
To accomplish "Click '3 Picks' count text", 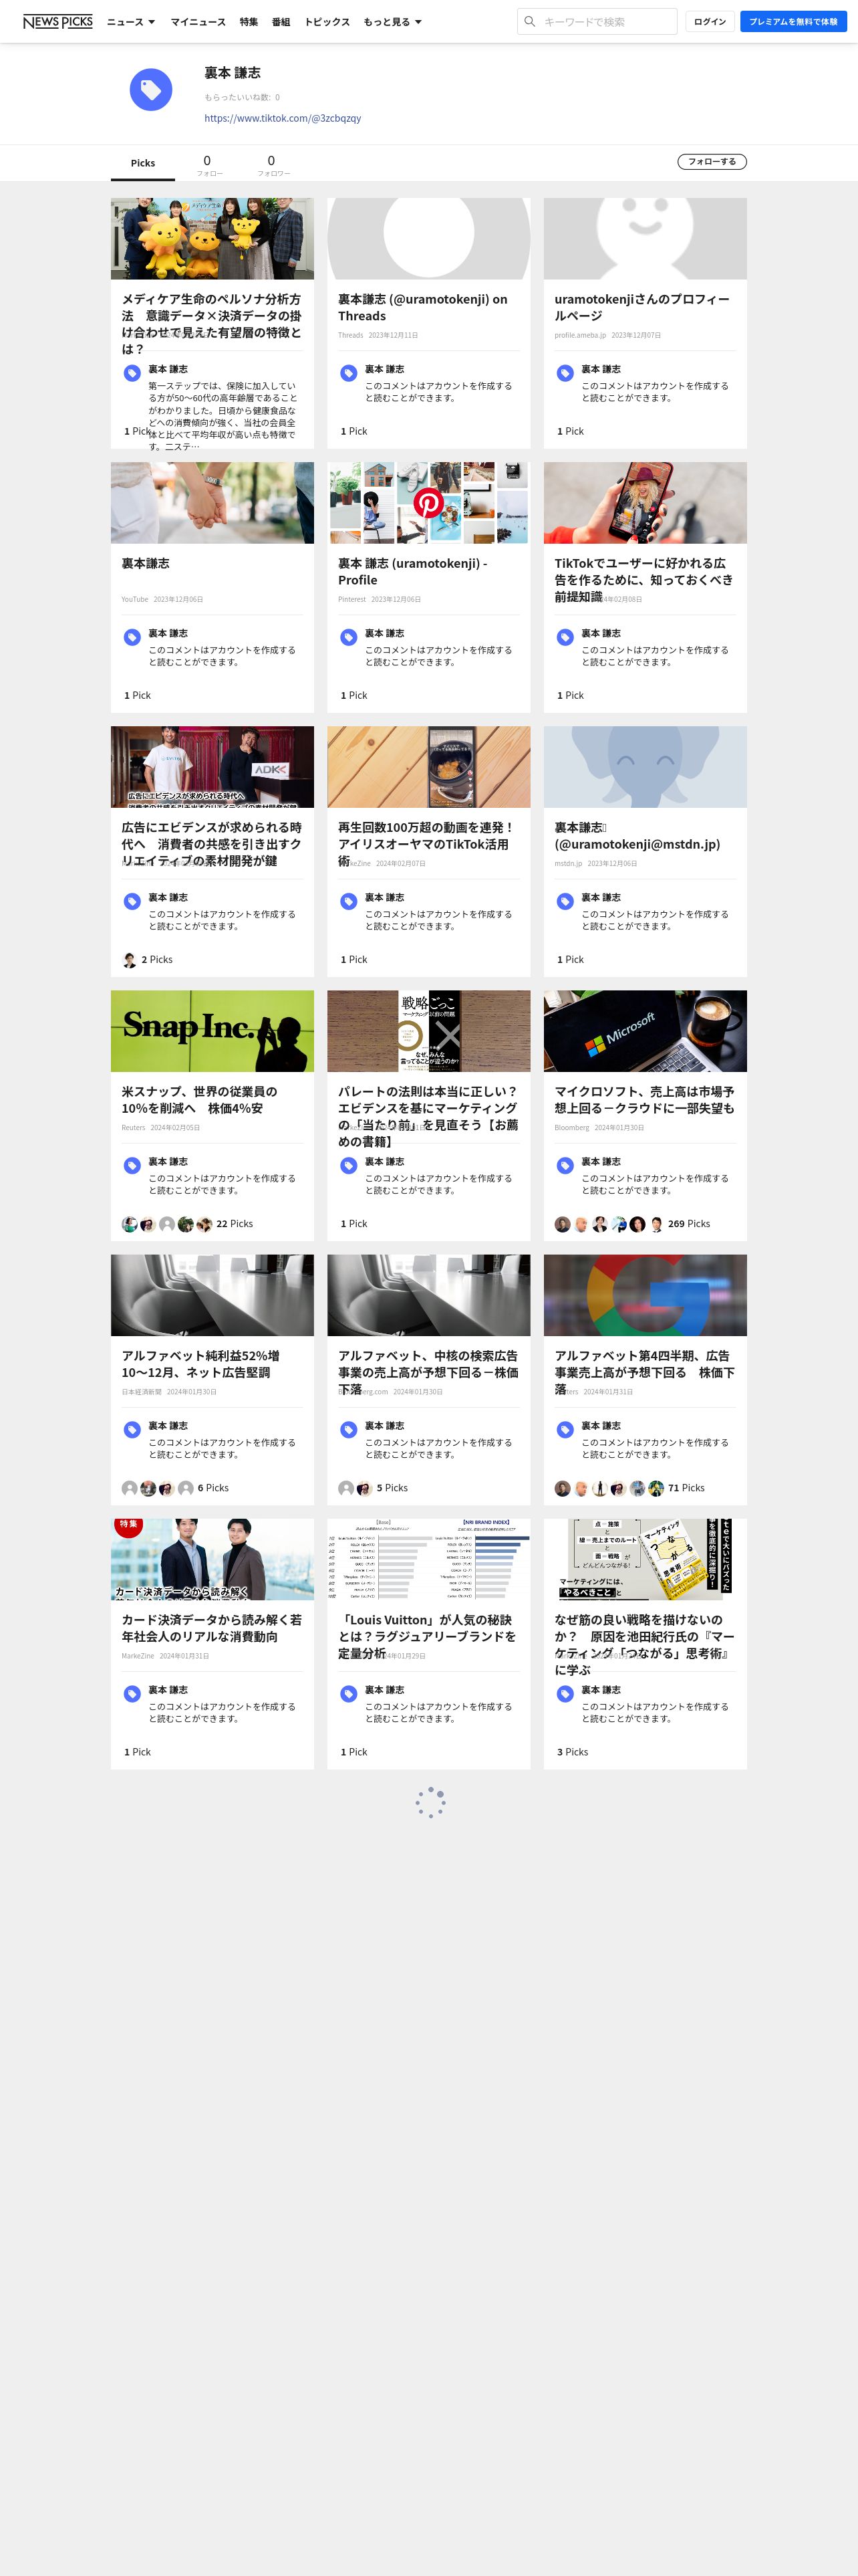I will coord(572,1752).
